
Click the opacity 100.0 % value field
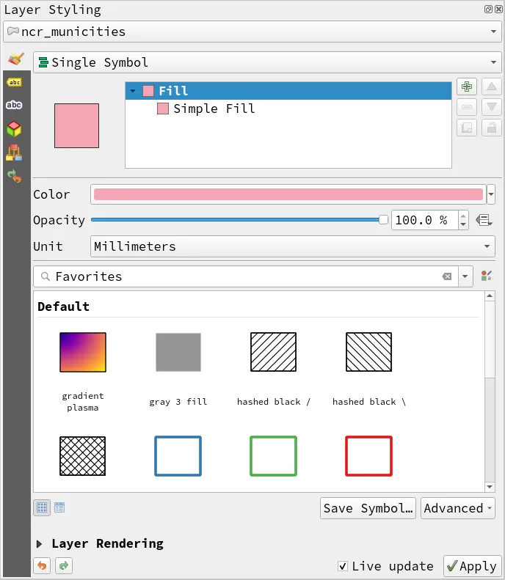coord(425,220)
